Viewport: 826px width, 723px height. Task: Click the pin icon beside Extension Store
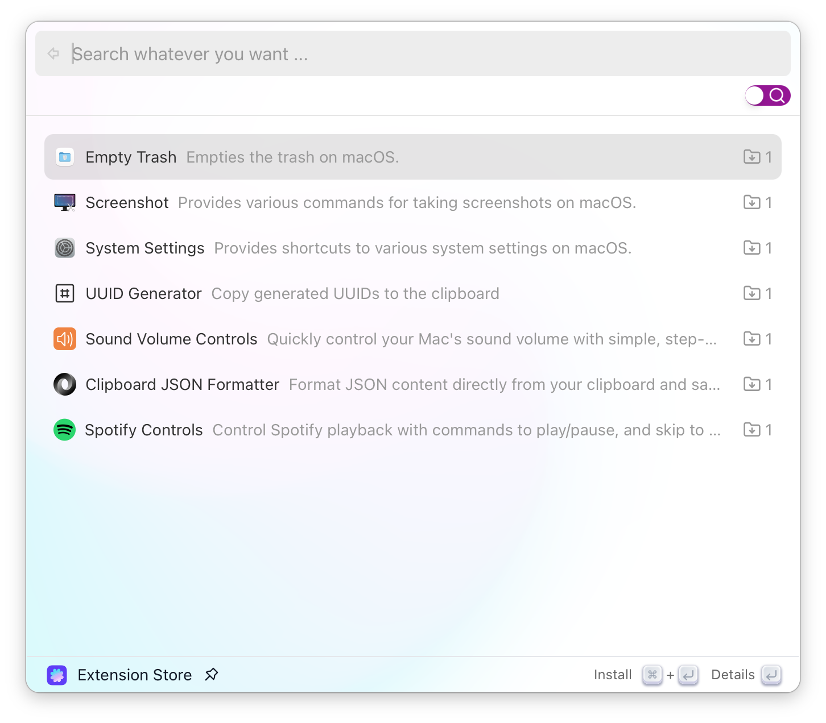coord(212,675)
